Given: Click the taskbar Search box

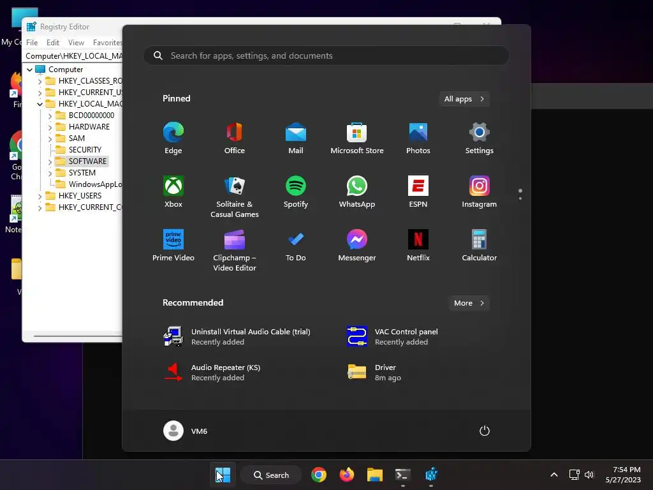Looking at the screenshot, I should point(271,475).
